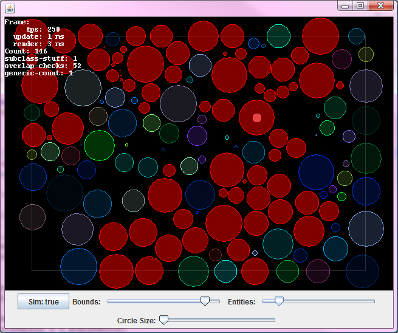This screenshot has width=398, height=333.
Task: Click the Count: 146 statistic text
Action: coord(26,51)
